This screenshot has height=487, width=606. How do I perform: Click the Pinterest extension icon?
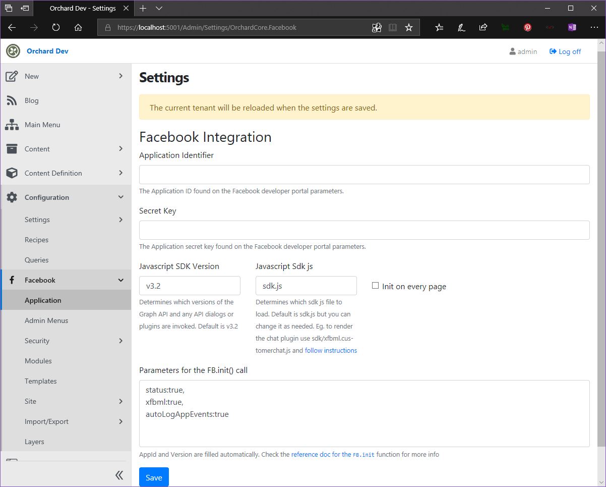click(x=527, y=28)
